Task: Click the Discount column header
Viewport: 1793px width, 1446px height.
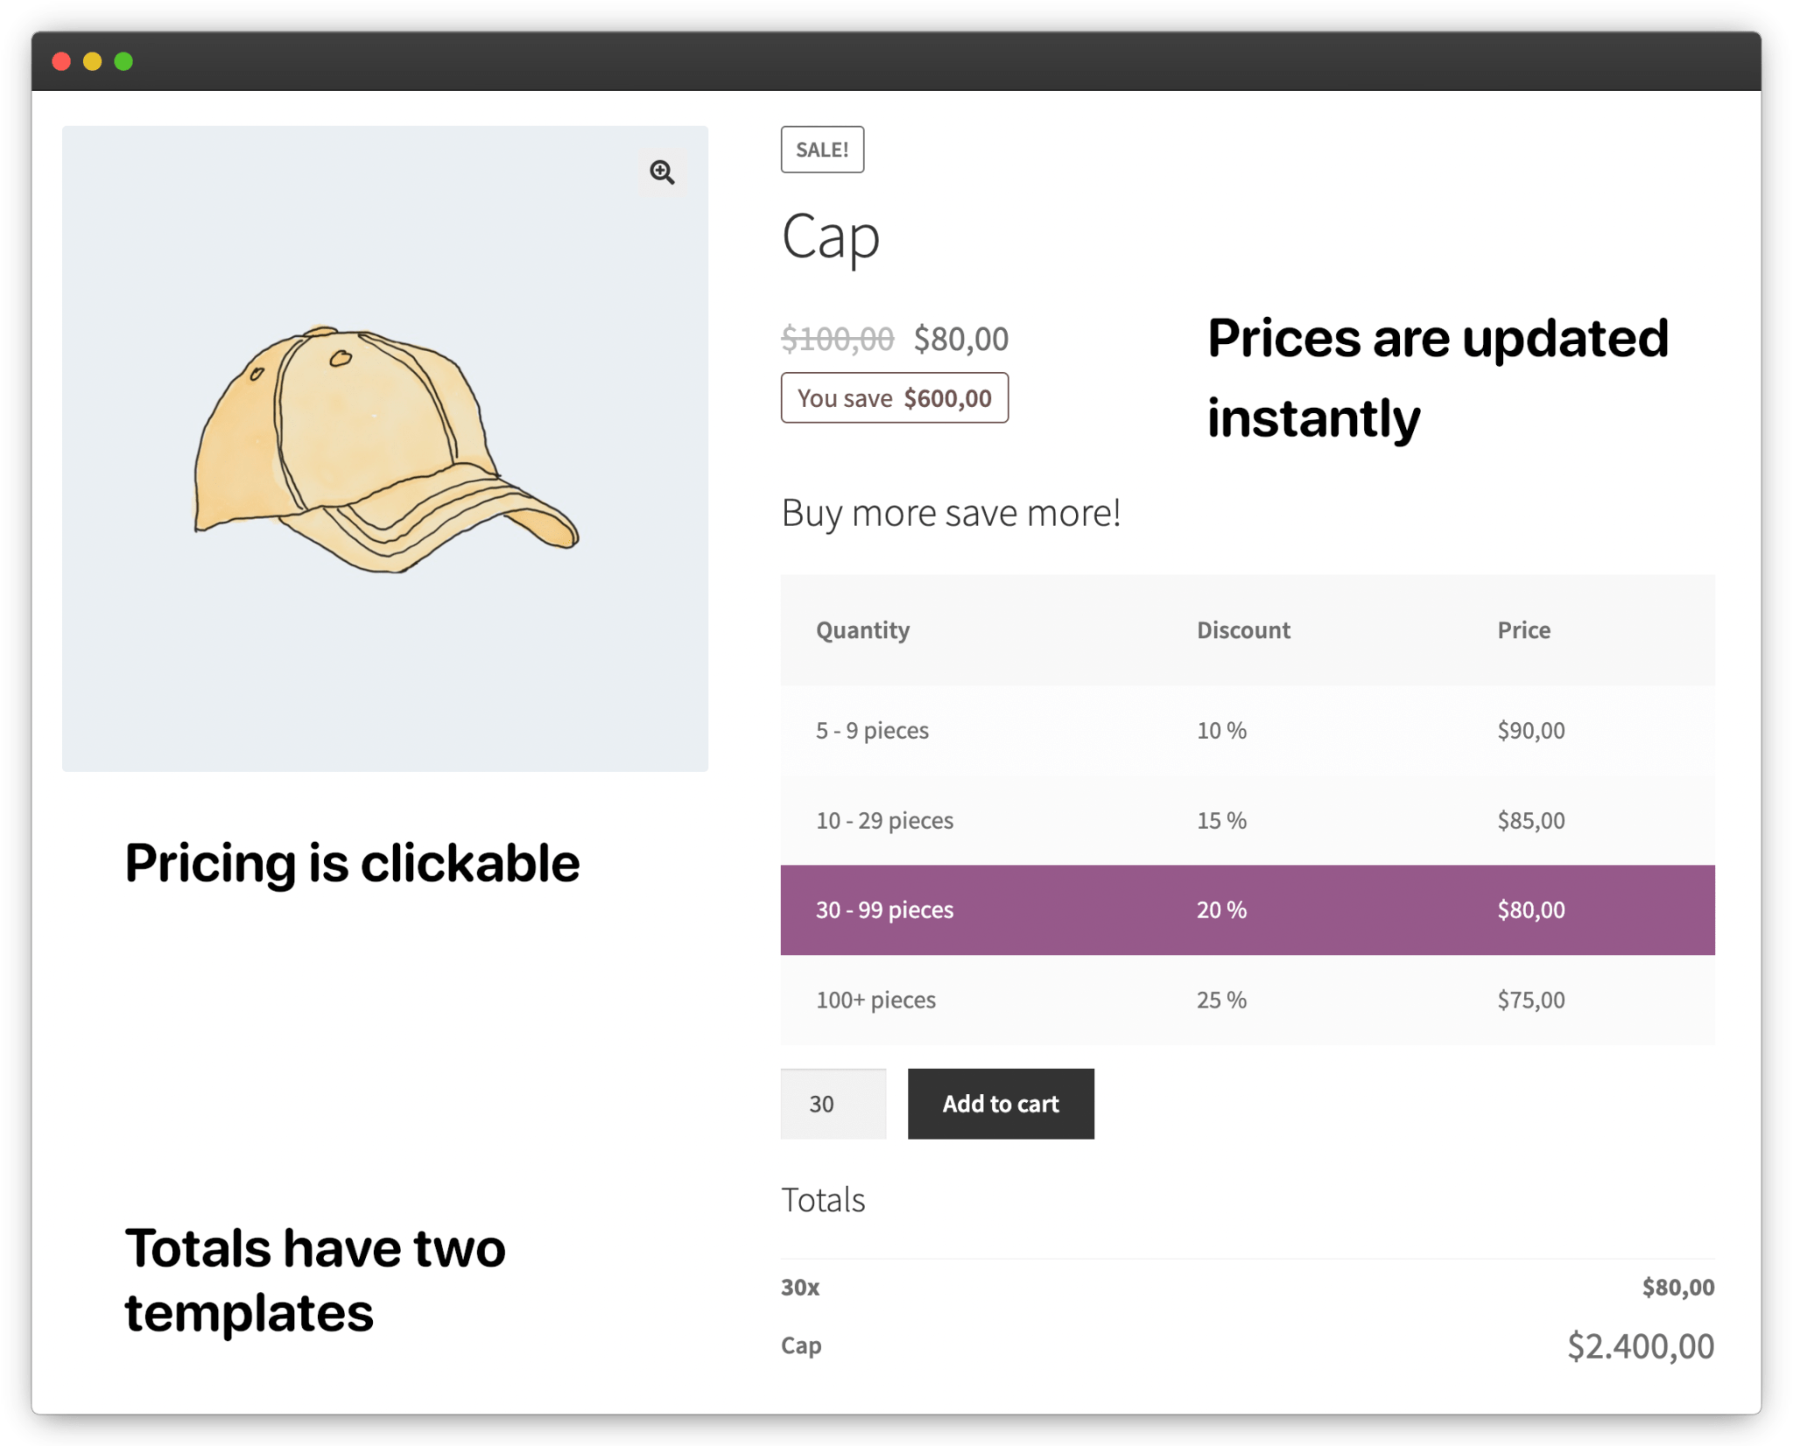Action: (1243, 629)
